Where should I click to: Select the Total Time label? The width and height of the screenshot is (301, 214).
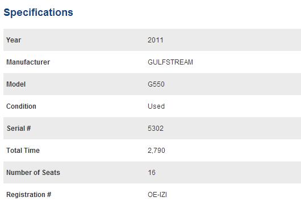(23, 151)
